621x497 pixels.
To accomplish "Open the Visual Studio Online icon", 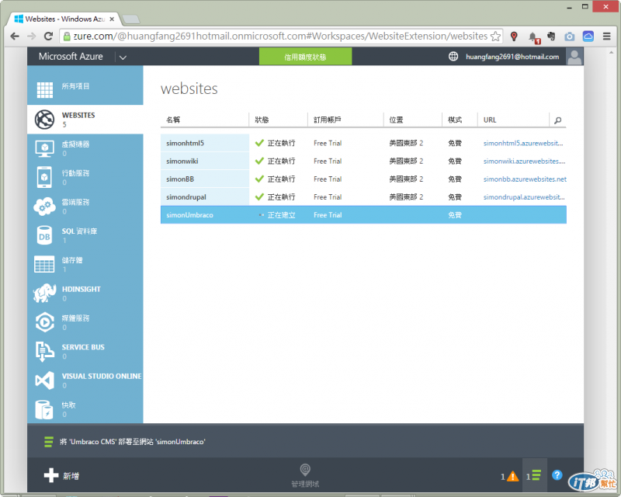I will (44, 381).
